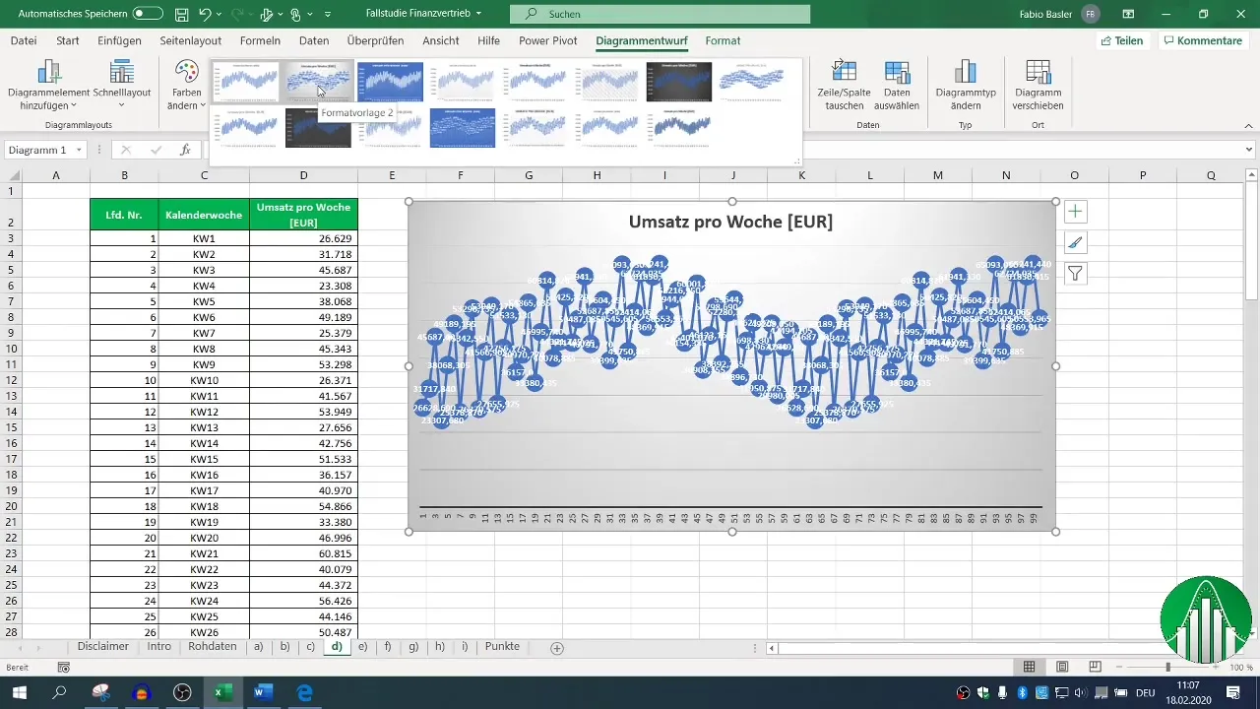Viewport: 1260px width, 709px height.
Task: Click the Save diskette icon
Action: [x=181, y=14]
